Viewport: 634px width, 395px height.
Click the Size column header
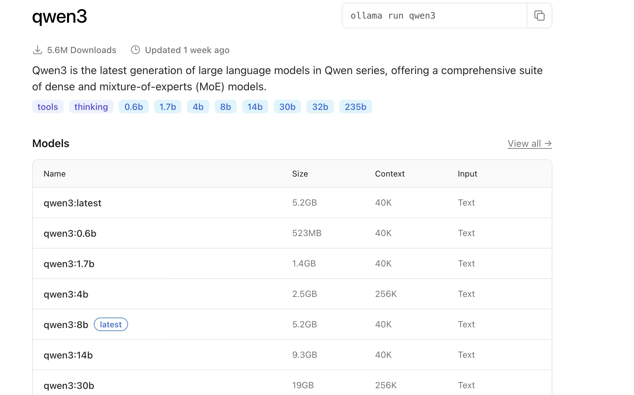point(300,174)
